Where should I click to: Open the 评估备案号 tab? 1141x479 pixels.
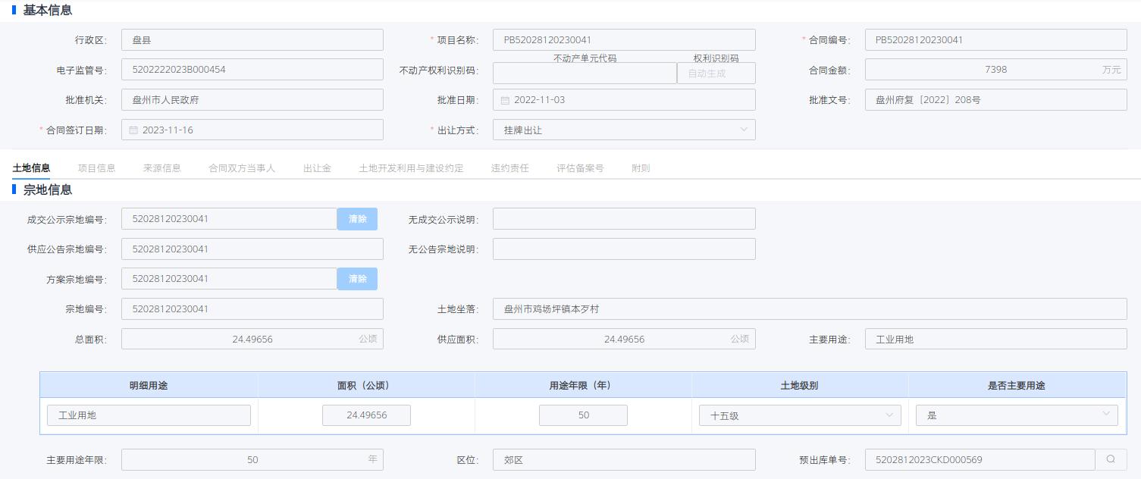[x=579, y=168]
